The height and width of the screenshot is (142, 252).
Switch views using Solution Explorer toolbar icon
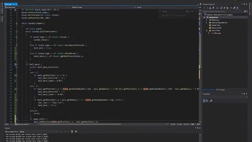213,8
